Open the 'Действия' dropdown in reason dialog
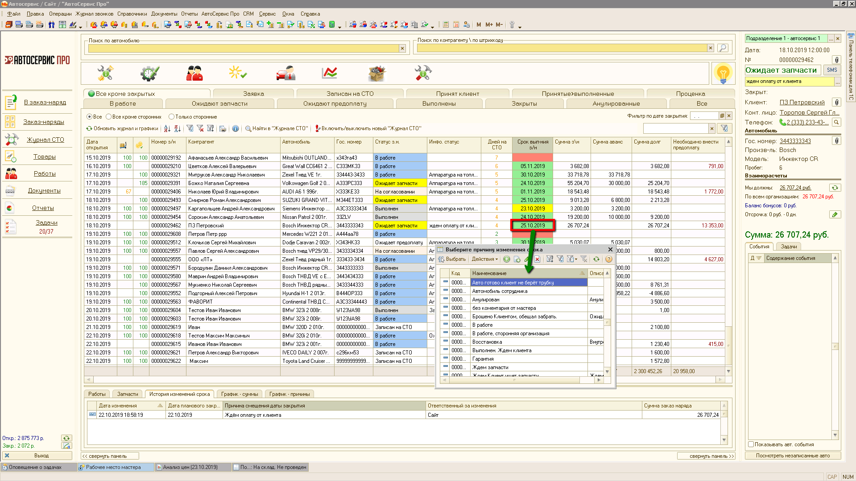 (485, 259)
